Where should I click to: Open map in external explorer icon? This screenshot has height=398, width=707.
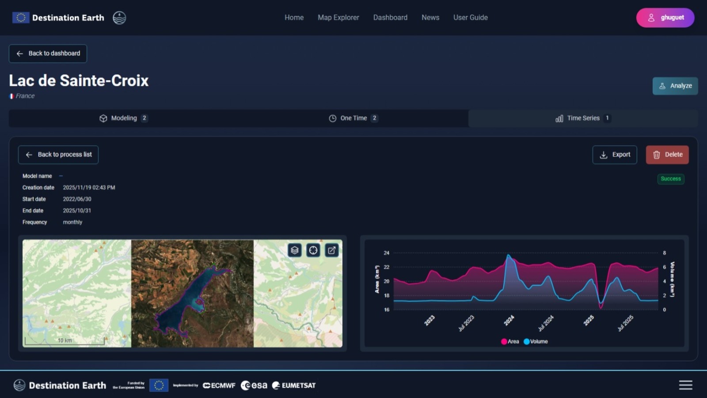point(332,250)
